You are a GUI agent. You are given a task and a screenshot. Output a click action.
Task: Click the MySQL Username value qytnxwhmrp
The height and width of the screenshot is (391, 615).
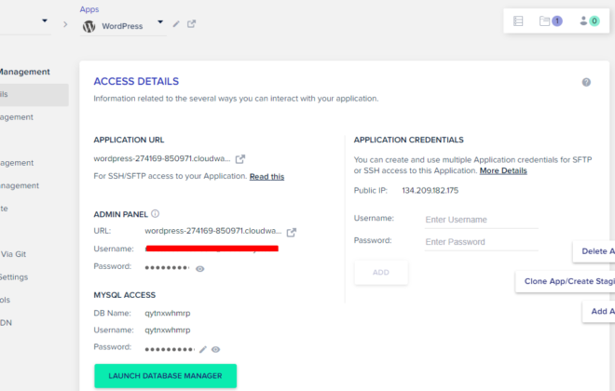(168, 330)
